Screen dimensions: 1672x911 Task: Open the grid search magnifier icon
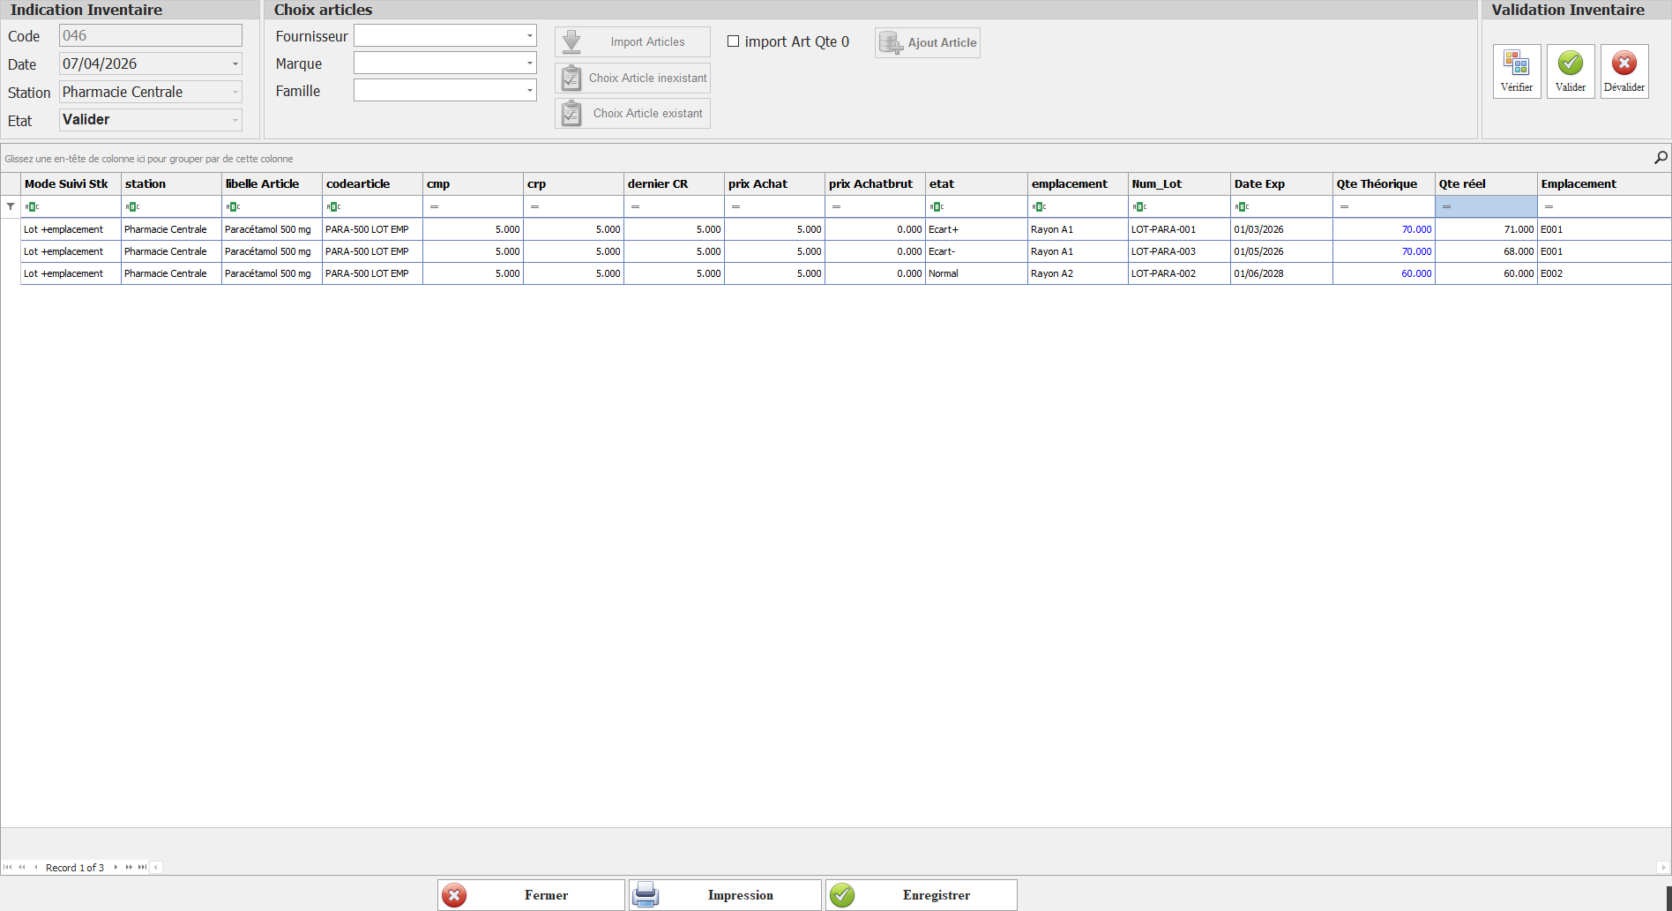click(1661, 157)
